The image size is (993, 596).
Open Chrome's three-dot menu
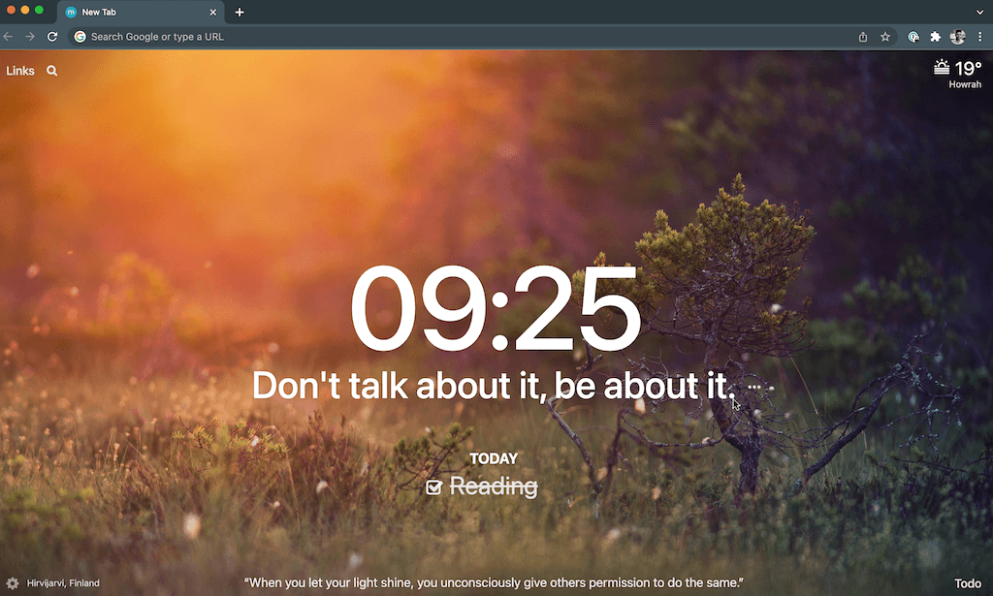pyautogui.click(x=979, y=37)
